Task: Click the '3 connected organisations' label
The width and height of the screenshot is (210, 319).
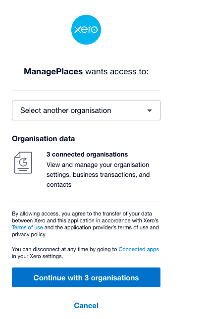Action: 87,155
